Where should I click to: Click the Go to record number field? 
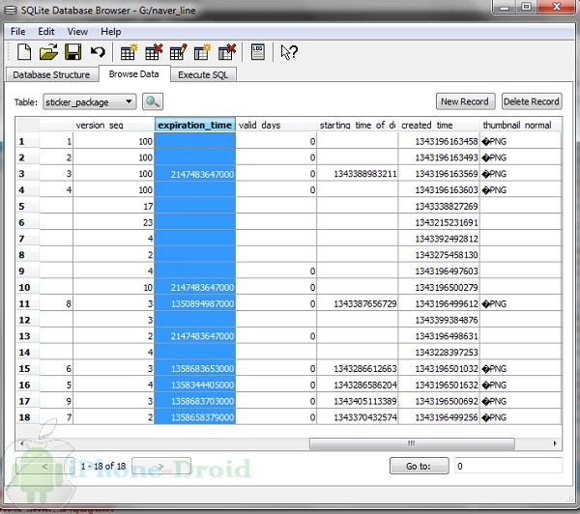(508, 466)
